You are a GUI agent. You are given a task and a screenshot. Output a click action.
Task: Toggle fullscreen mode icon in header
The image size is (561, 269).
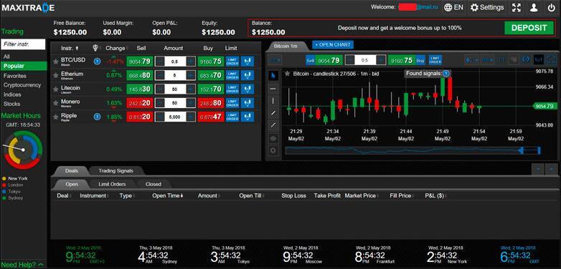click(x=517, y=7)
